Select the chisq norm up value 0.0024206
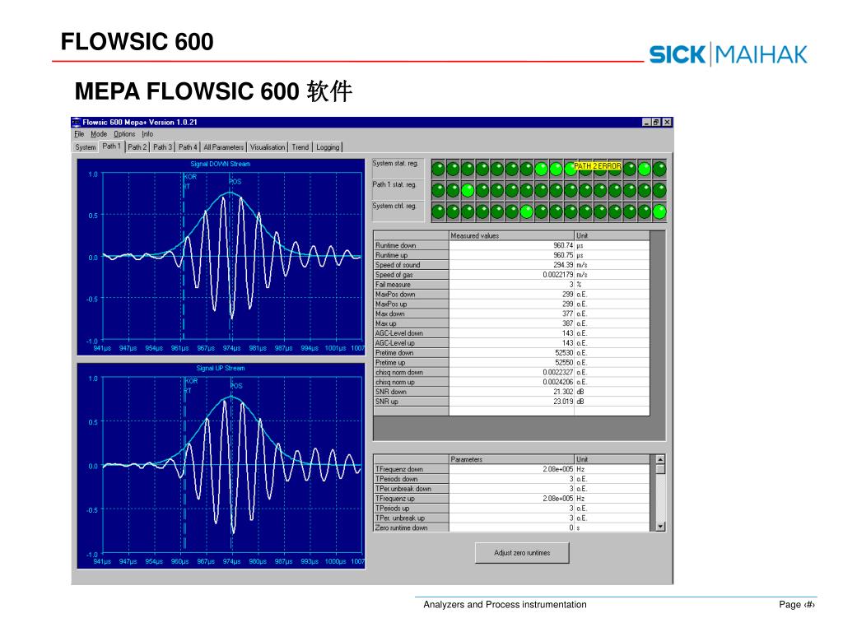This screenshot has width=843, height=632. (558, 382)
